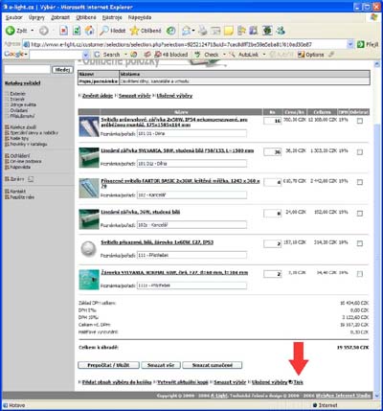This screenshot has width=383, height=411.
Task: Click the Google toolbar search input box
Action: 56,55
